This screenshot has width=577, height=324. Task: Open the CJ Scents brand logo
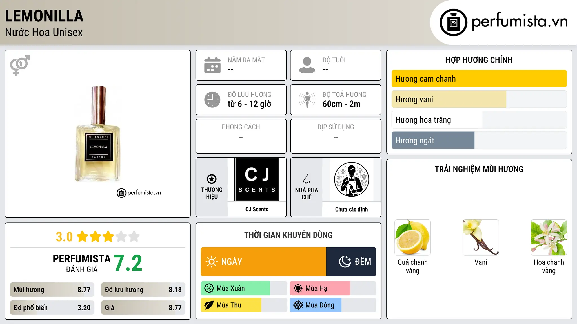tap(257, 179)
